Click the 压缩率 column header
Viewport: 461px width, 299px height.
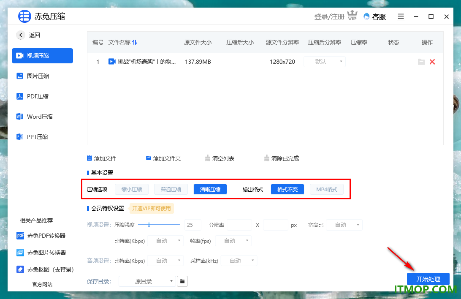click(x=359, y=42)
